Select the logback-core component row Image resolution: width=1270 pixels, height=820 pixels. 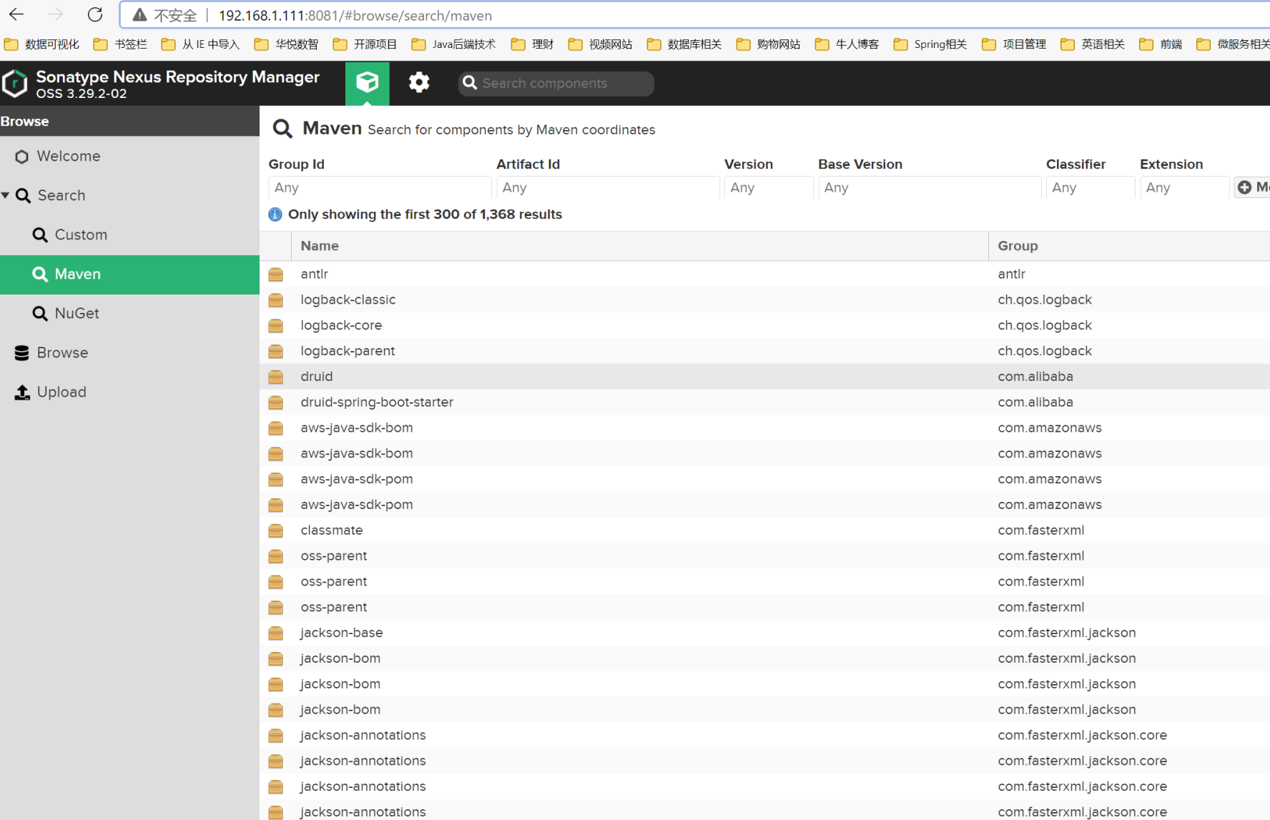[765, 326]
